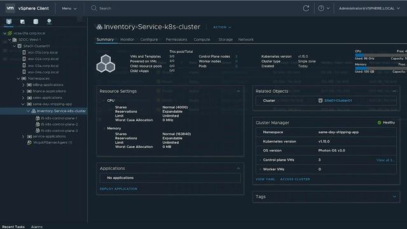Expand the sales-applications tree node
The height and width of the screenshot is (229, 407).
(x=23, y=97)
